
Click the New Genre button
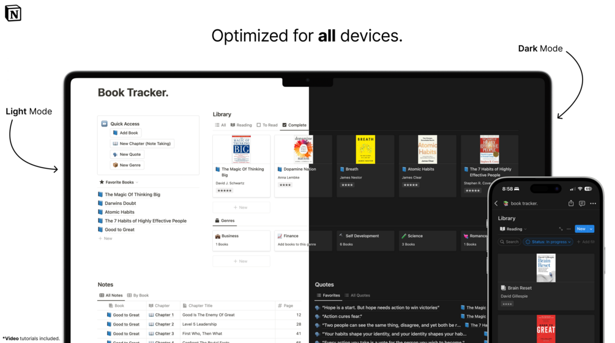(127, 165)
